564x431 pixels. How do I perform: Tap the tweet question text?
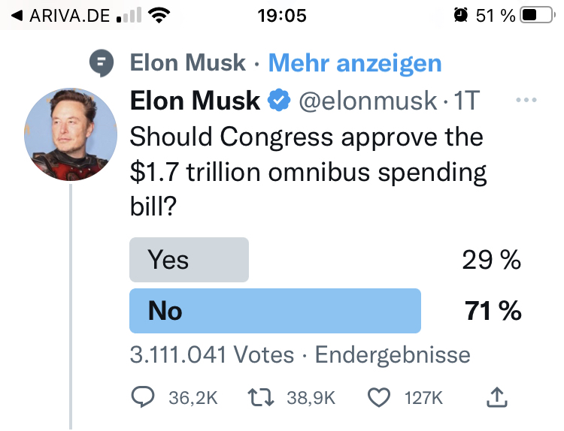[x=308, y=173]
